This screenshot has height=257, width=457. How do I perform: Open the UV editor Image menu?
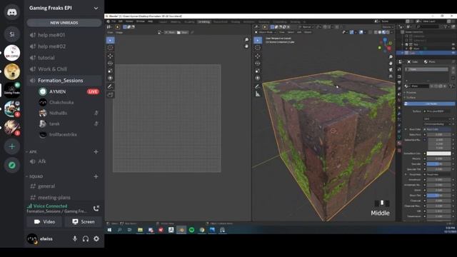(x=119, y=33)
